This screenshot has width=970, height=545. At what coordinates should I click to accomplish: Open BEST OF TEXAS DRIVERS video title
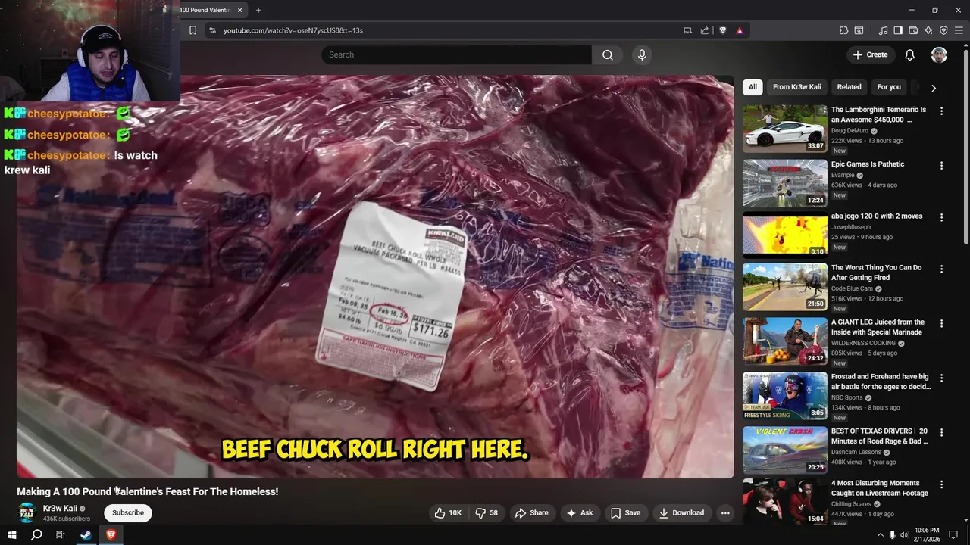(x=880, y=436)
